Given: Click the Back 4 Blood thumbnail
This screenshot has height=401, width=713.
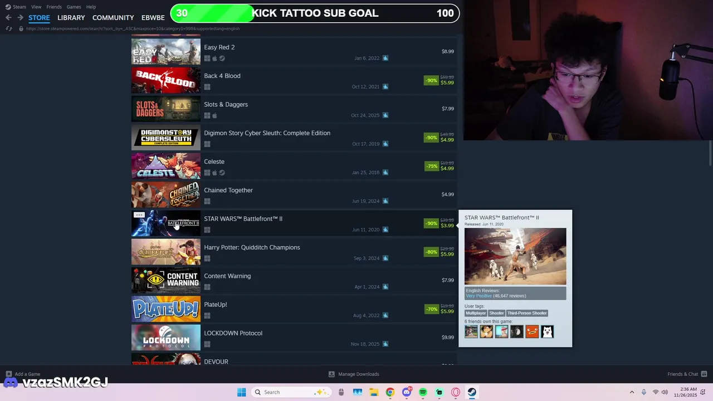Looking at the screenshot, I should click(166, 80).
